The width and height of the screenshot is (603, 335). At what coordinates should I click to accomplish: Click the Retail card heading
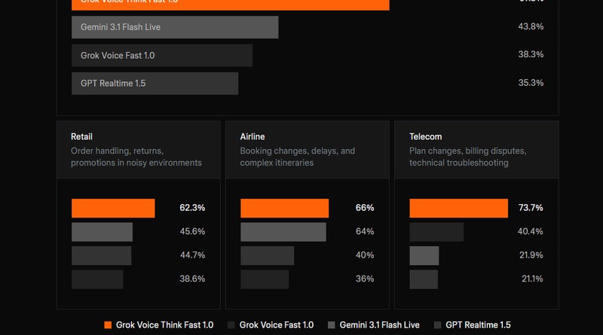(81, 137)
